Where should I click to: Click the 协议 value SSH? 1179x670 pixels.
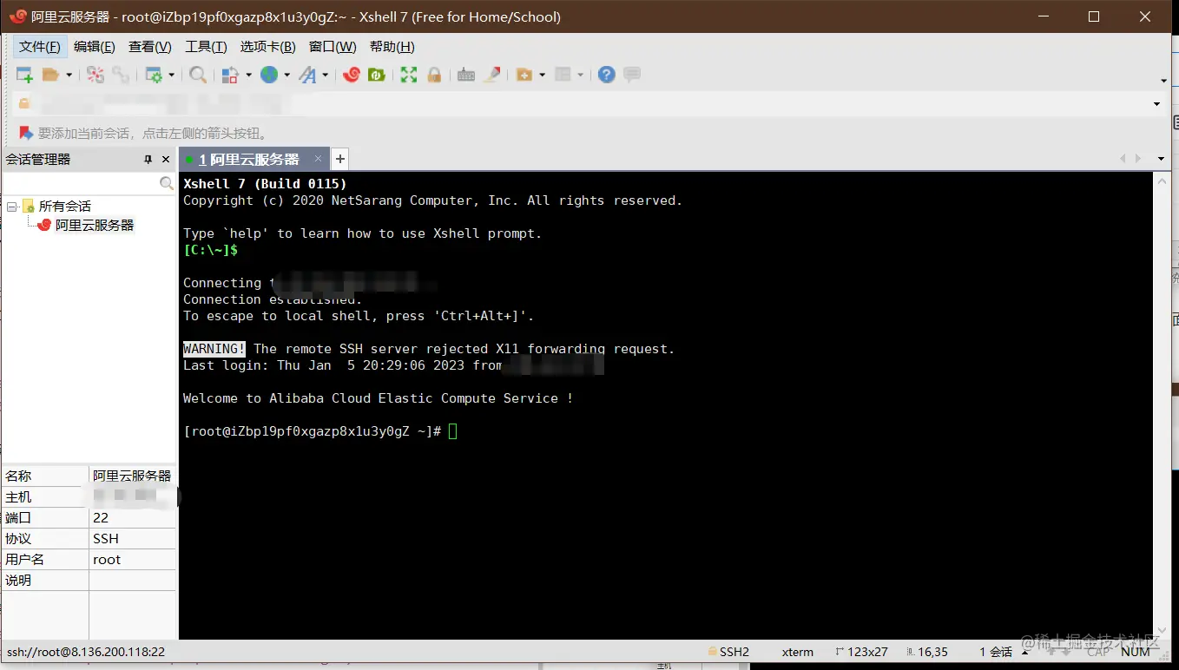132,539
